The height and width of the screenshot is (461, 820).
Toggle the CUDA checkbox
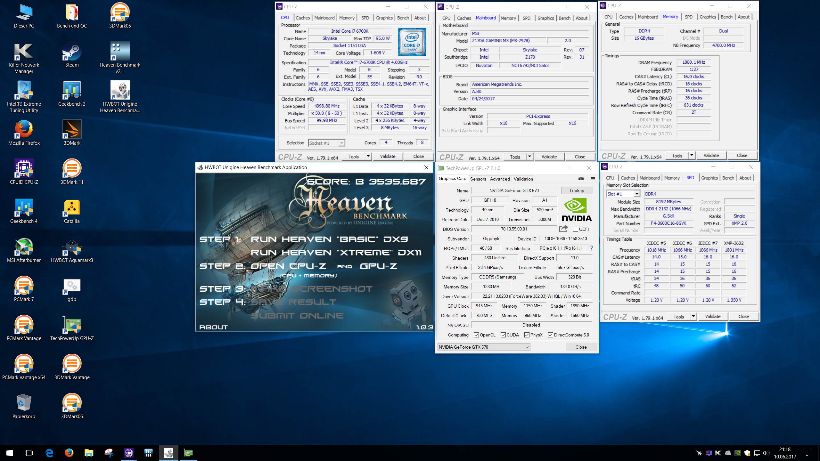coord(503,335)
